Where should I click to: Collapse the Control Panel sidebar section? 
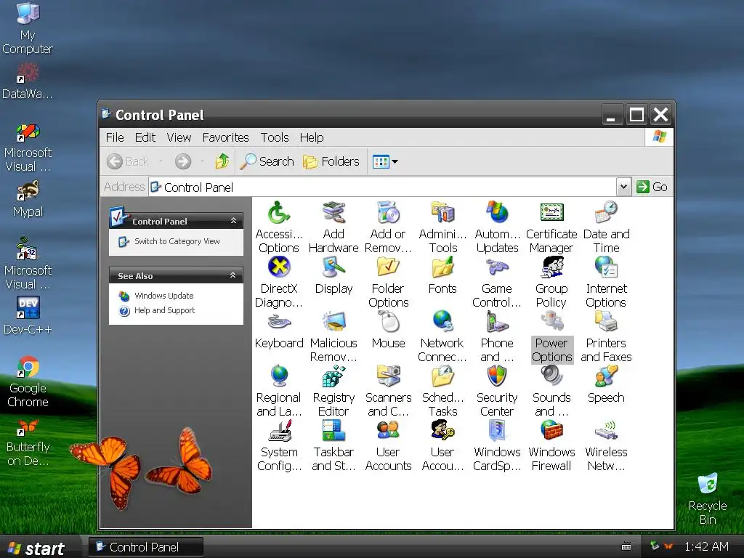tap(233, 221)
